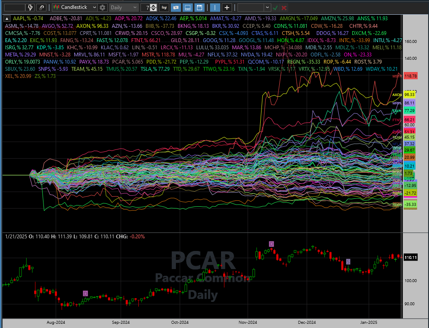This screenshot has width=429, height=328.
Task: Select the XEL, % 20.99 legend entry
Action: tap(18, 76)
